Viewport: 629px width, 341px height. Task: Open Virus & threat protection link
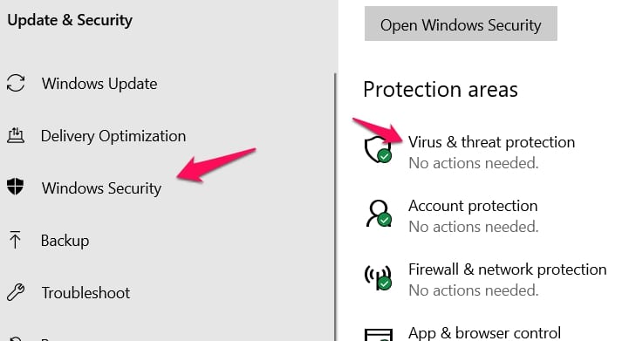[491, 142]
